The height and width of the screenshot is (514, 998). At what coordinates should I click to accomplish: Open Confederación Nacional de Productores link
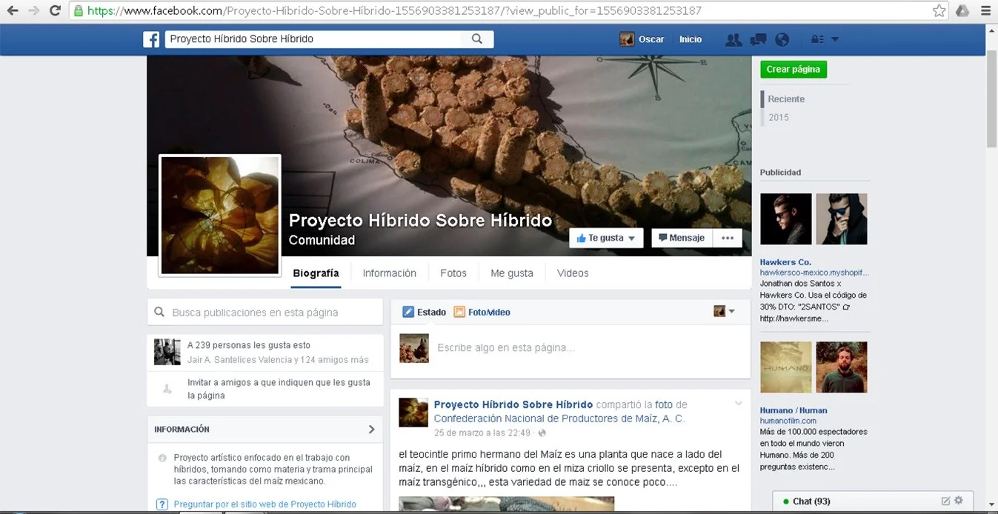click(x=559, y=418)
